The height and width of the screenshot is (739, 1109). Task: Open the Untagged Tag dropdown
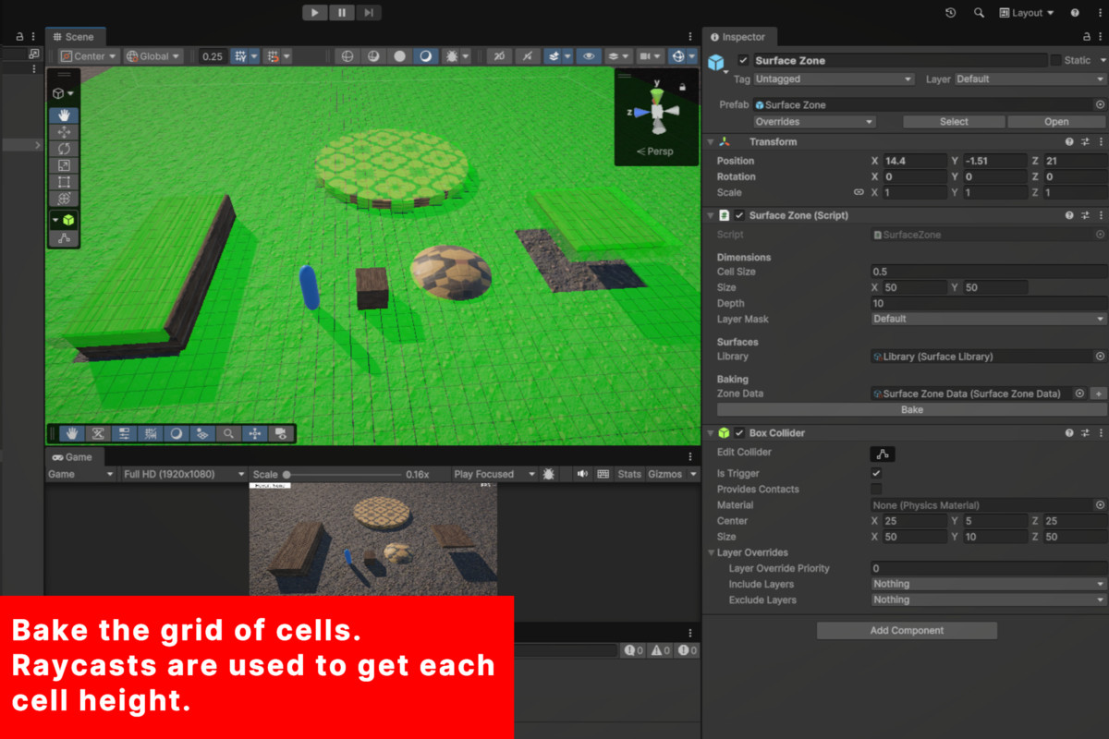835,79
